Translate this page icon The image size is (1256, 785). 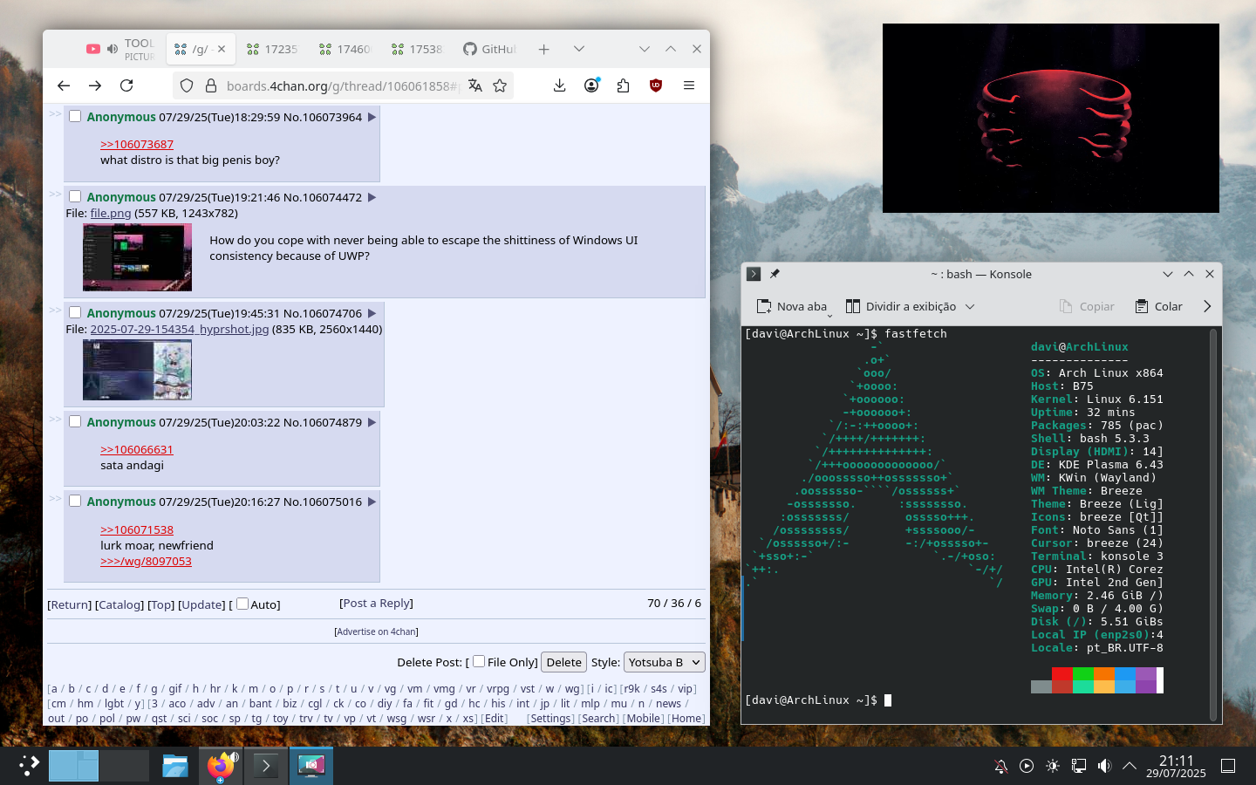click(x=474, y=85)
